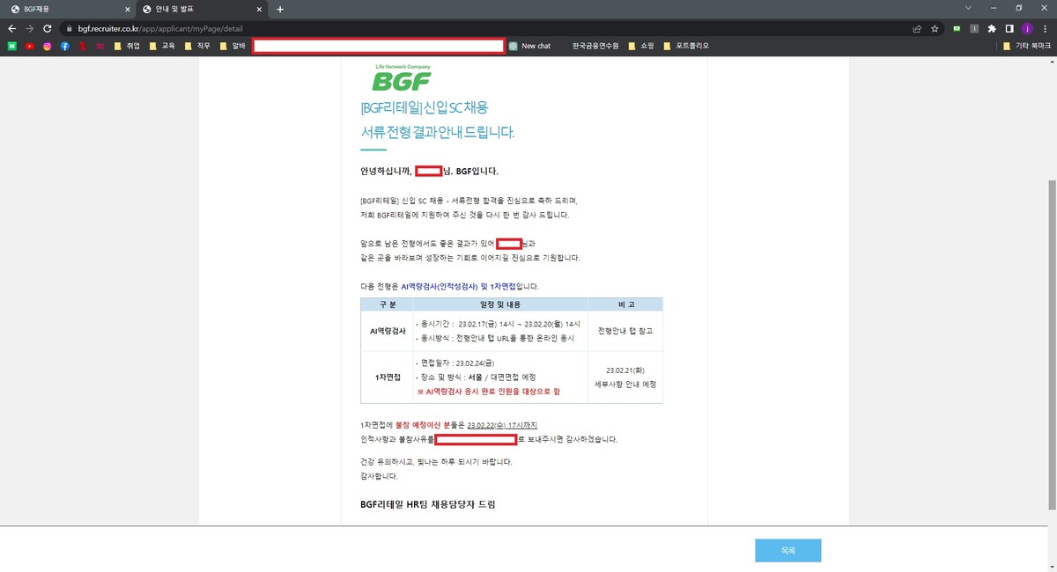Navigate back using the back arrow
The width and height of the screenshot is (1057, 572).
tap(11, 28)
